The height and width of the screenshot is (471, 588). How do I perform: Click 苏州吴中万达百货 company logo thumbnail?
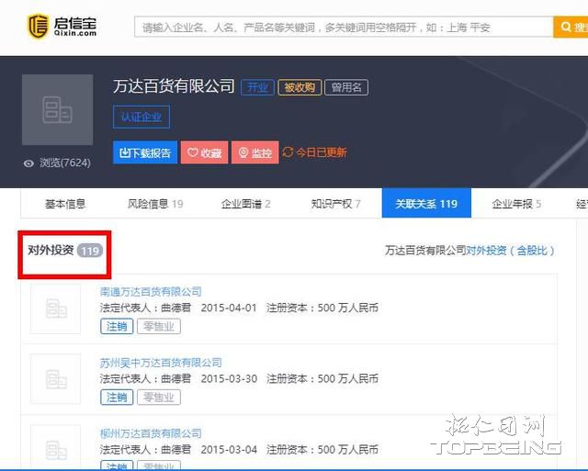[x=55, y=379]
